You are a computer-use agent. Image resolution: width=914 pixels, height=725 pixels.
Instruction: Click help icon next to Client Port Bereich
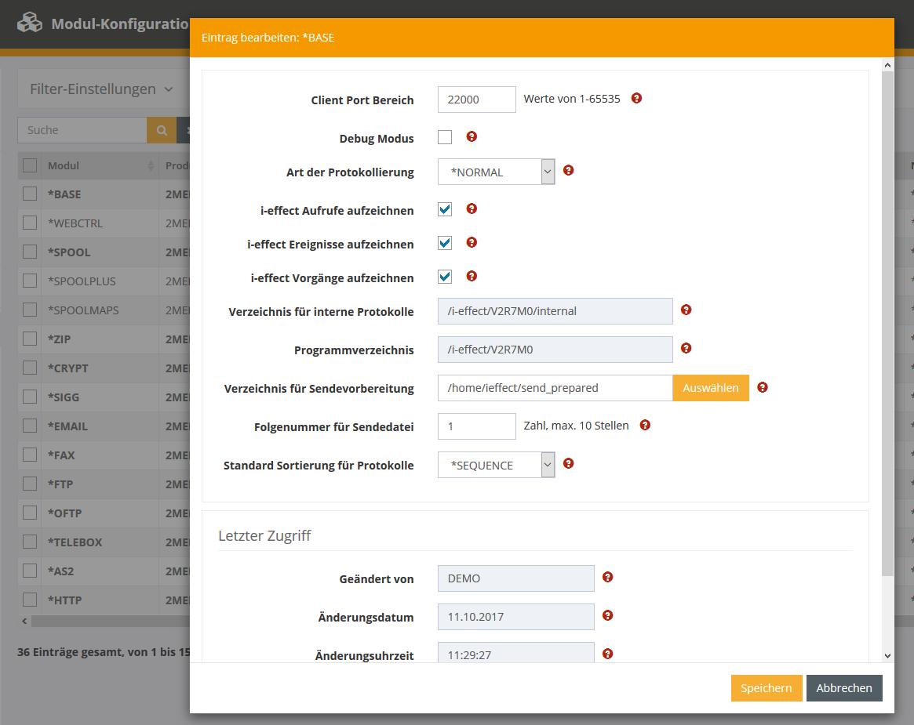coord(636,99)
